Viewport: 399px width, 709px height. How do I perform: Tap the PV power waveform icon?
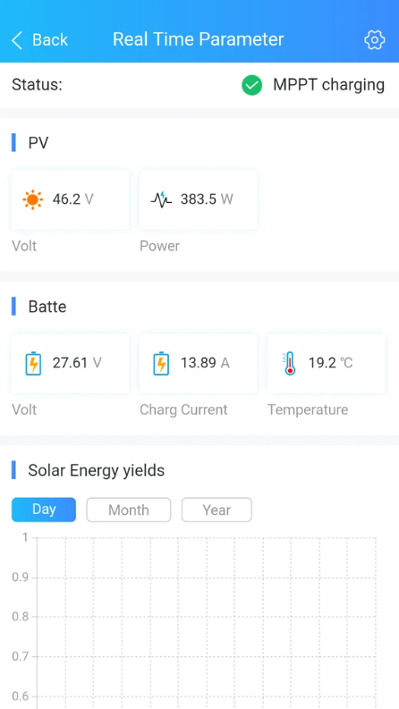(161, 199)
